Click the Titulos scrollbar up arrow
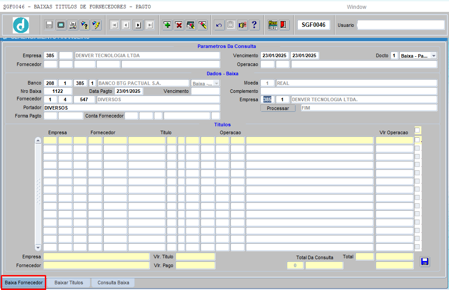 pos(38,140)
